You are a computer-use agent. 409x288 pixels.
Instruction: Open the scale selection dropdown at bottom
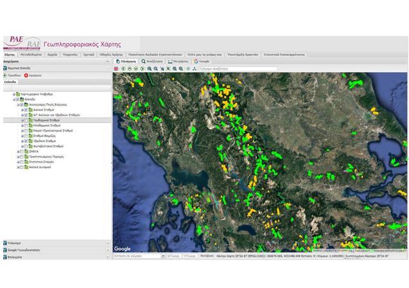pos(162,255)
